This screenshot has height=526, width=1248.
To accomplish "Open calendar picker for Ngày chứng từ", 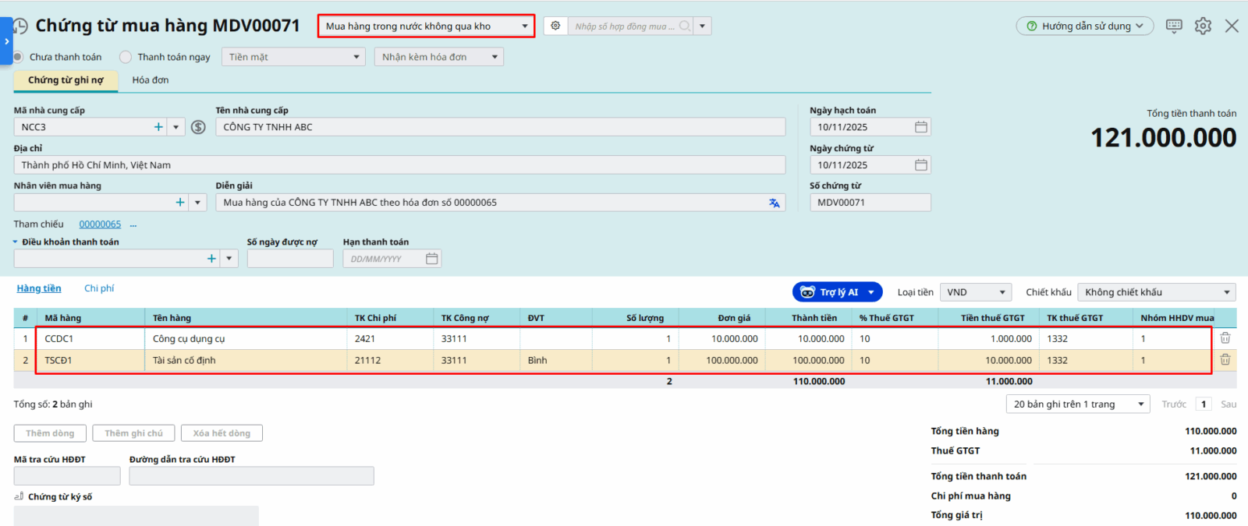I will pos(920,165).
